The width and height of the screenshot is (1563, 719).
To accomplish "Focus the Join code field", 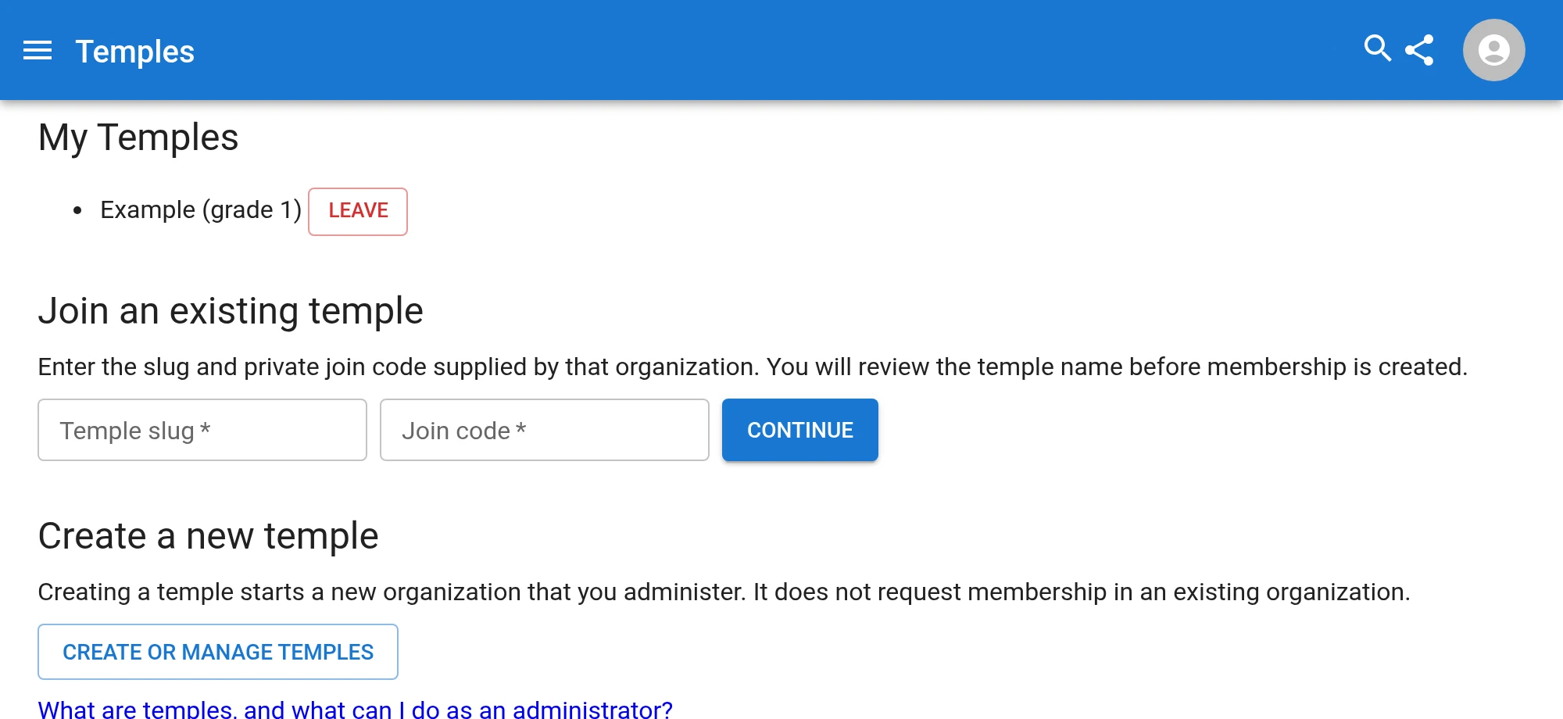I will point(545,430).
